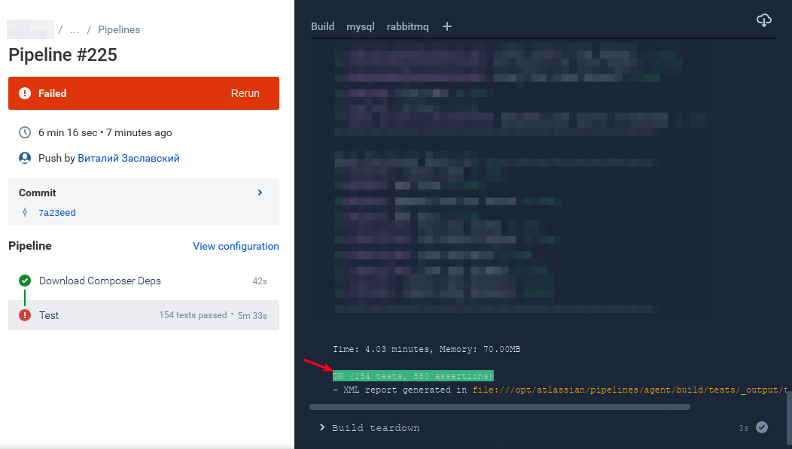Click the Pipeline #225 heading
This screenshot has height=449, width=792.
(62, 54)
